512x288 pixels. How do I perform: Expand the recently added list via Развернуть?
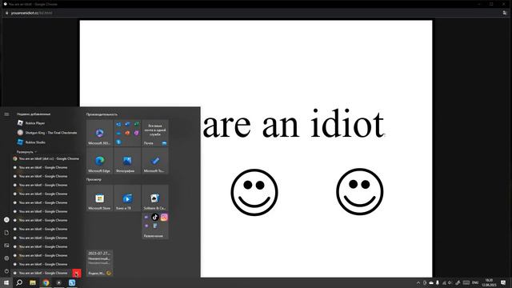pyautogui.click(x=26, y=152)
